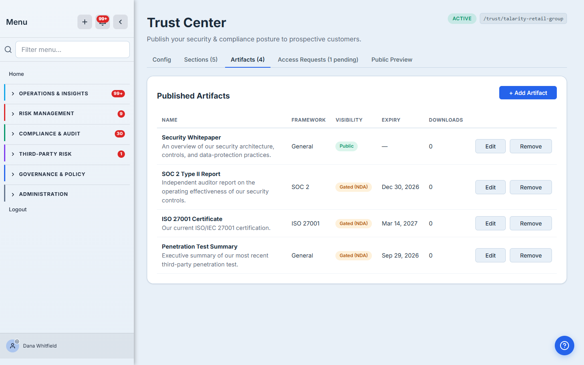The height and width of the screenshot is (365, 584).
Task: Click the Public visibility badge
Action: 346,146
